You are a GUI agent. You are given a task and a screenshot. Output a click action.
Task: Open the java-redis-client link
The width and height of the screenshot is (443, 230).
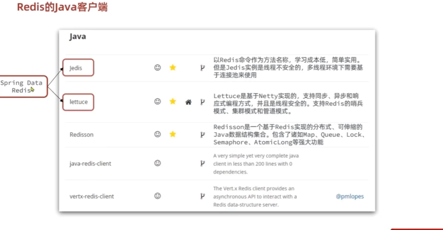click(90, 164)
